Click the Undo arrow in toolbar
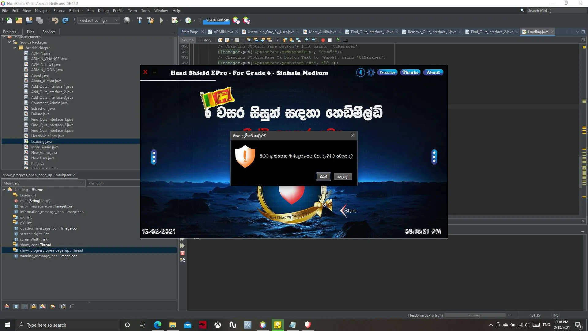The height and width of the screenshot is (331, 588). [55, 21]
